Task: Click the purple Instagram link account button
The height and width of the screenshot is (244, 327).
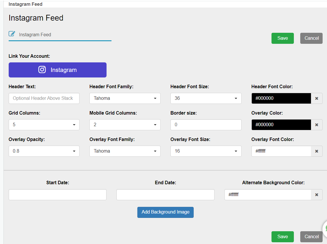Action: tap(58, 70)
